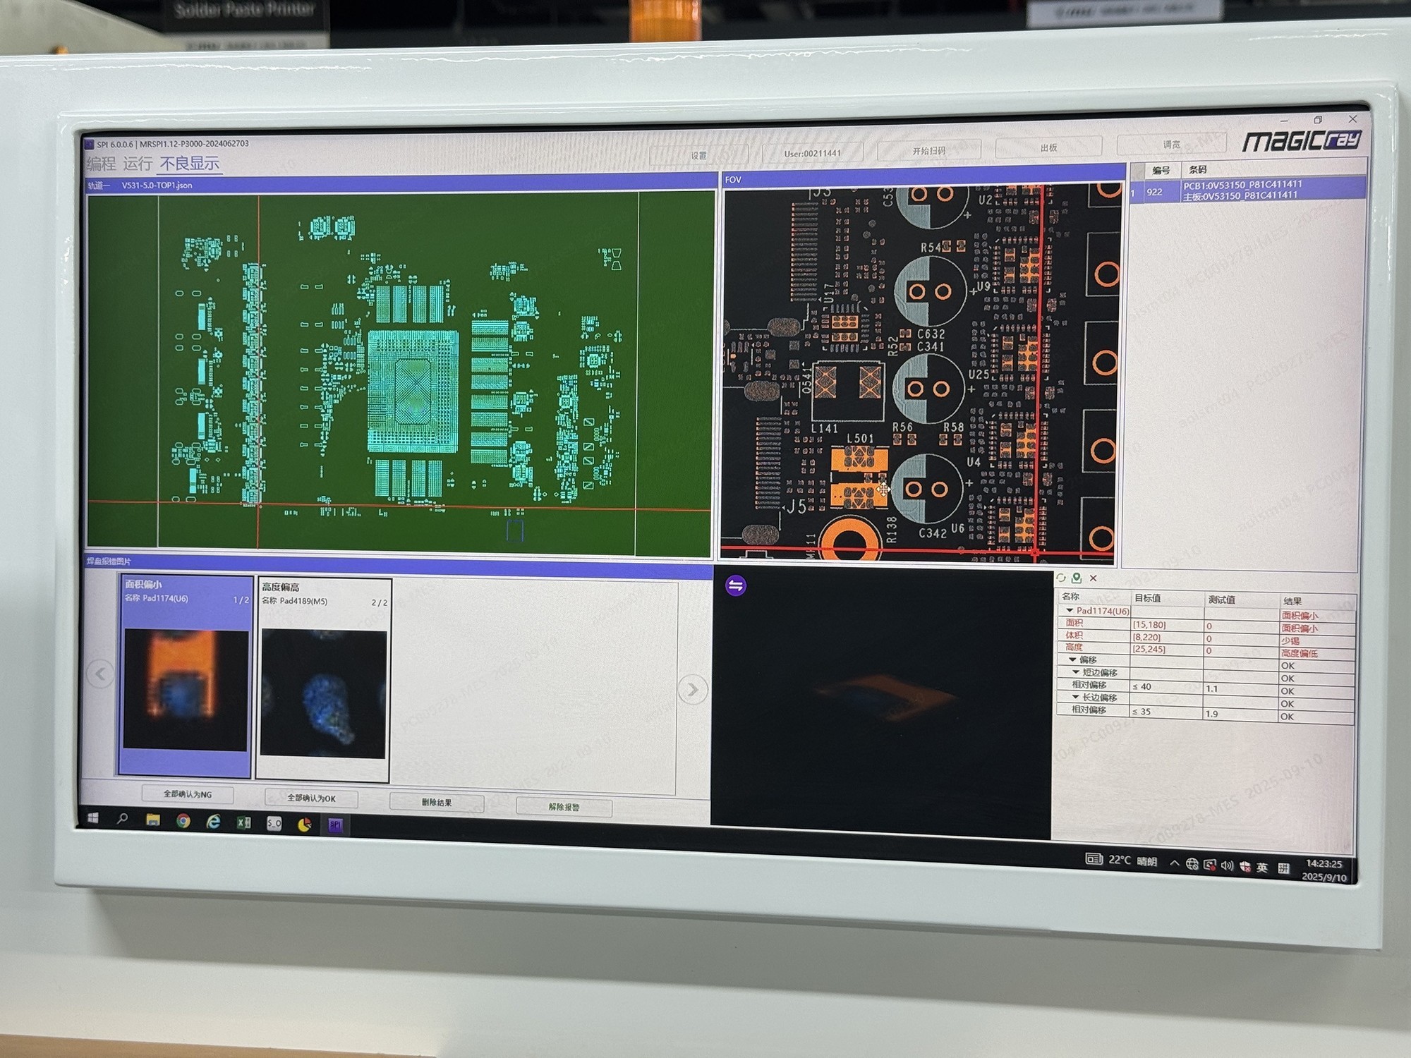Switch to the 编程 tab

tap(101, 164)
